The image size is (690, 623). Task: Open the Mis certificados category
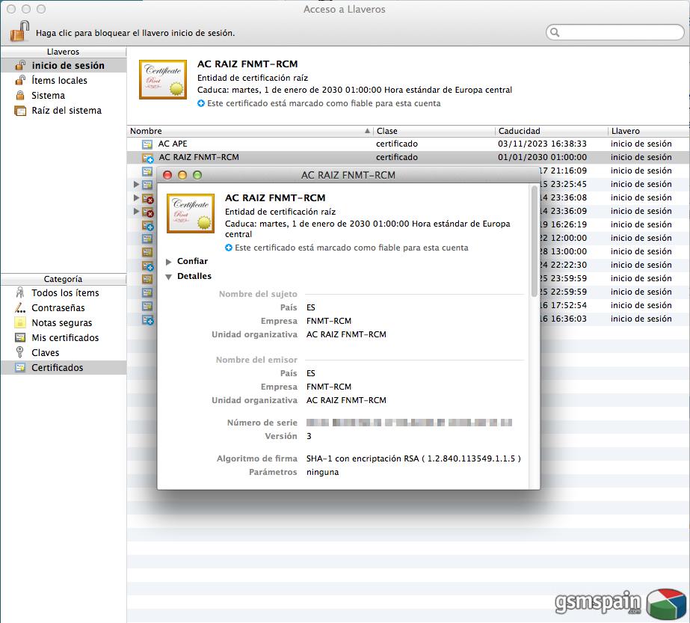coord(64,338)
